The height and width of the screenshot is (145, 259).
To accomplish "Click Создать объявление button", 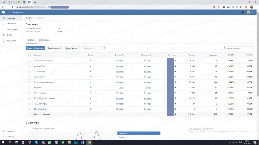I will coord(35,48).
